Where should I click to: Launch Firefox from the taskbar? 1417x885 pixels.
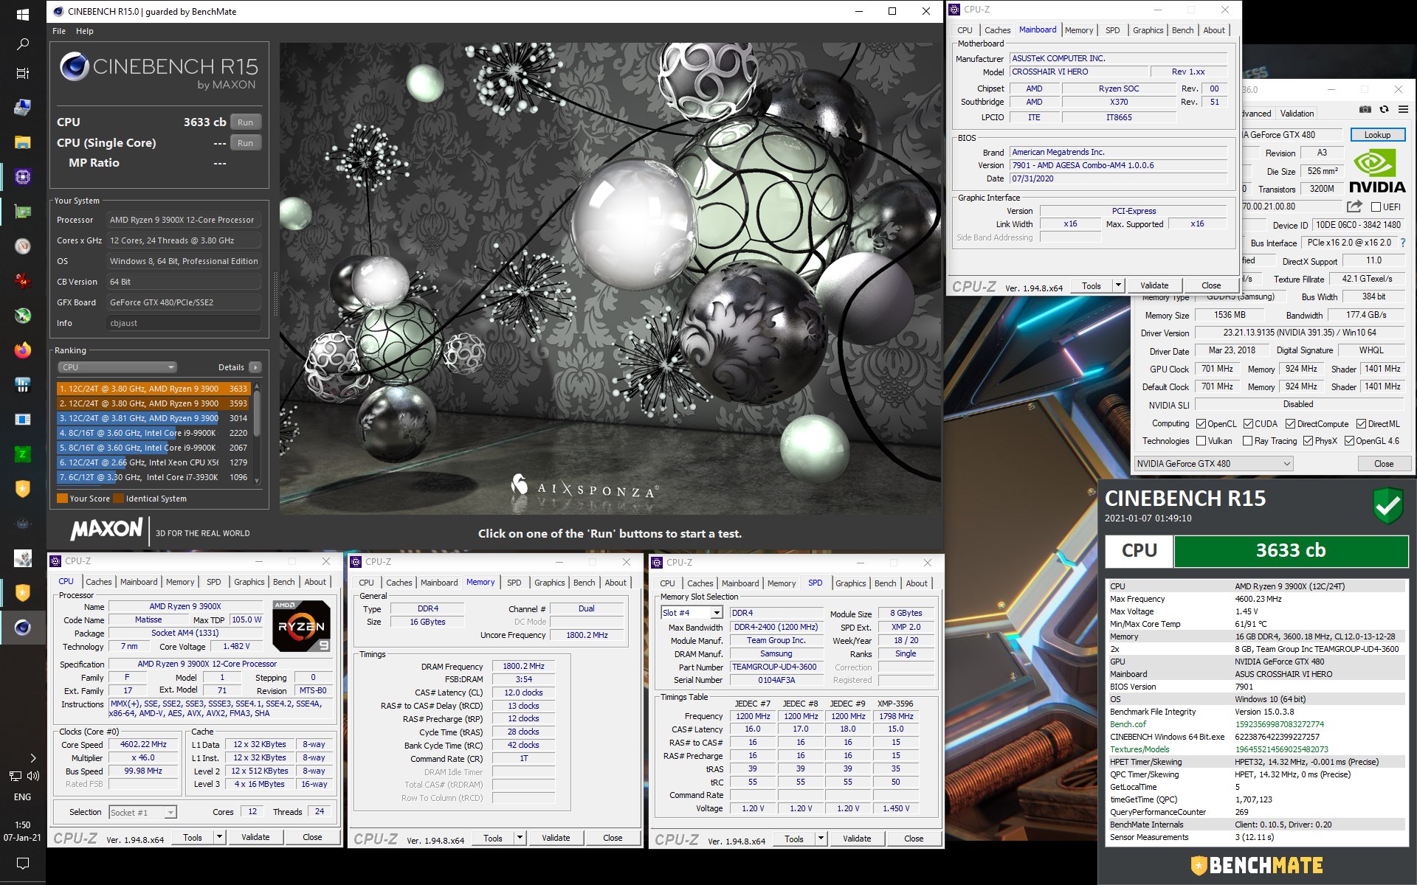tap(22, 350)
